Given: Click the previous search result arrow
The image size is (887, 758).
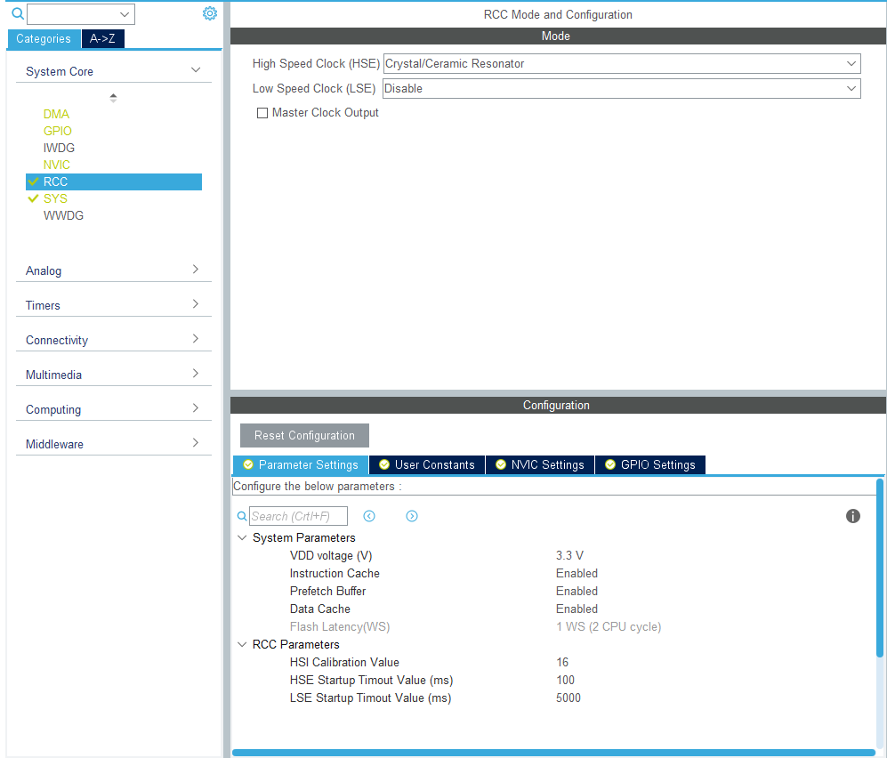Looking at the screenshot, I should (x=369, y=516).
